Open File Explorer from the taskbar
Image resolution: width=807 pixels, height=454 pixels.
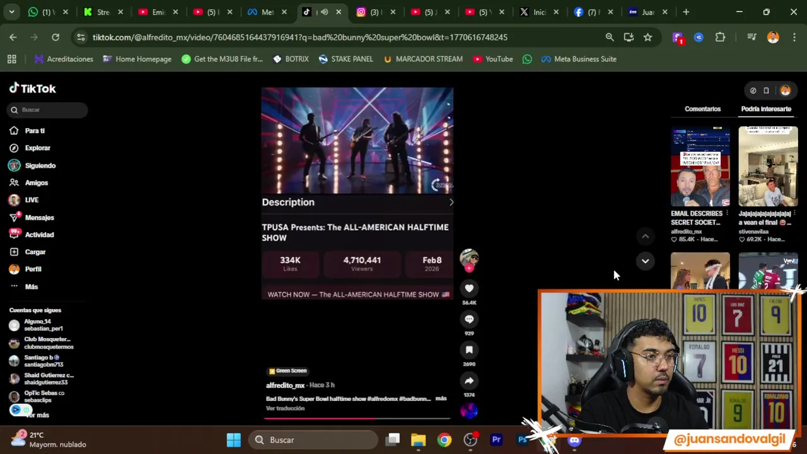pos(419,439)
